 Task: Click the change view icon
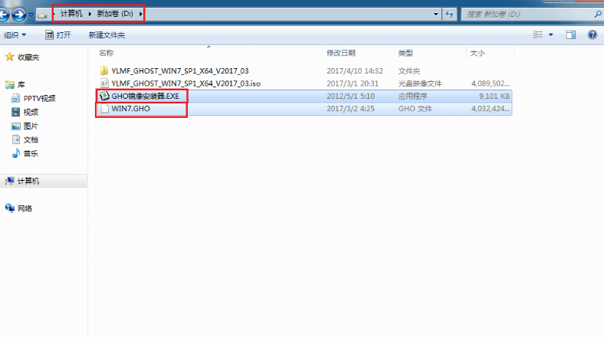[539, 35]
